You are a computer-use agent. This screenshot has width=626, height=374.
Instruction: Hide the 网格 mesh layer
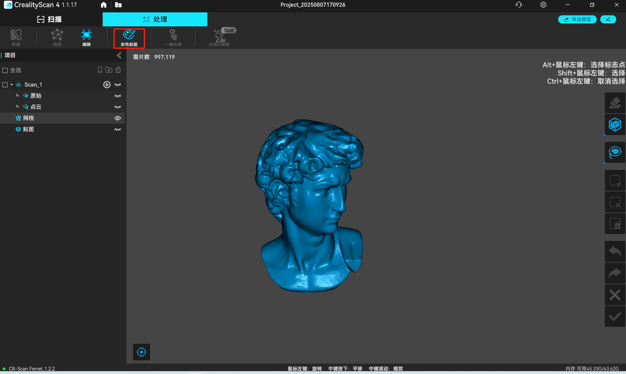click(x=118, y=118)
